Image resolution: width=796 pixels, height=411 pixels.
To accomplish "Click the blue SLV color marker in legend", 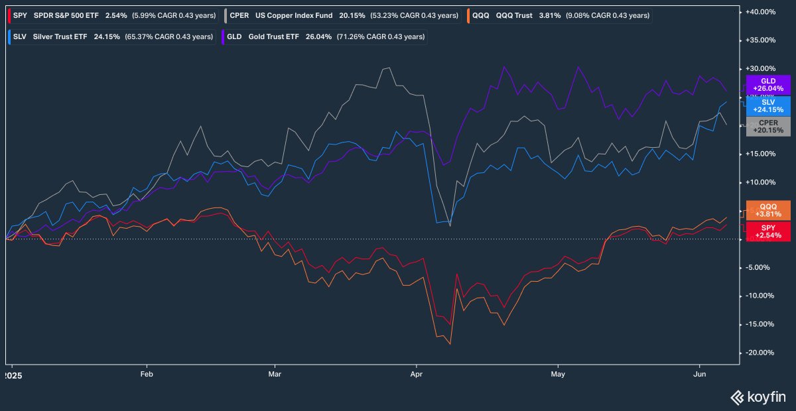I will (10, 36).
